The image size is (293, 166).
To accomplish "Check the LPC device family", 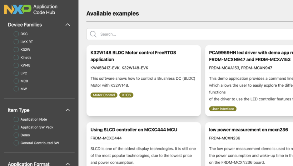I will pos(16,73).
